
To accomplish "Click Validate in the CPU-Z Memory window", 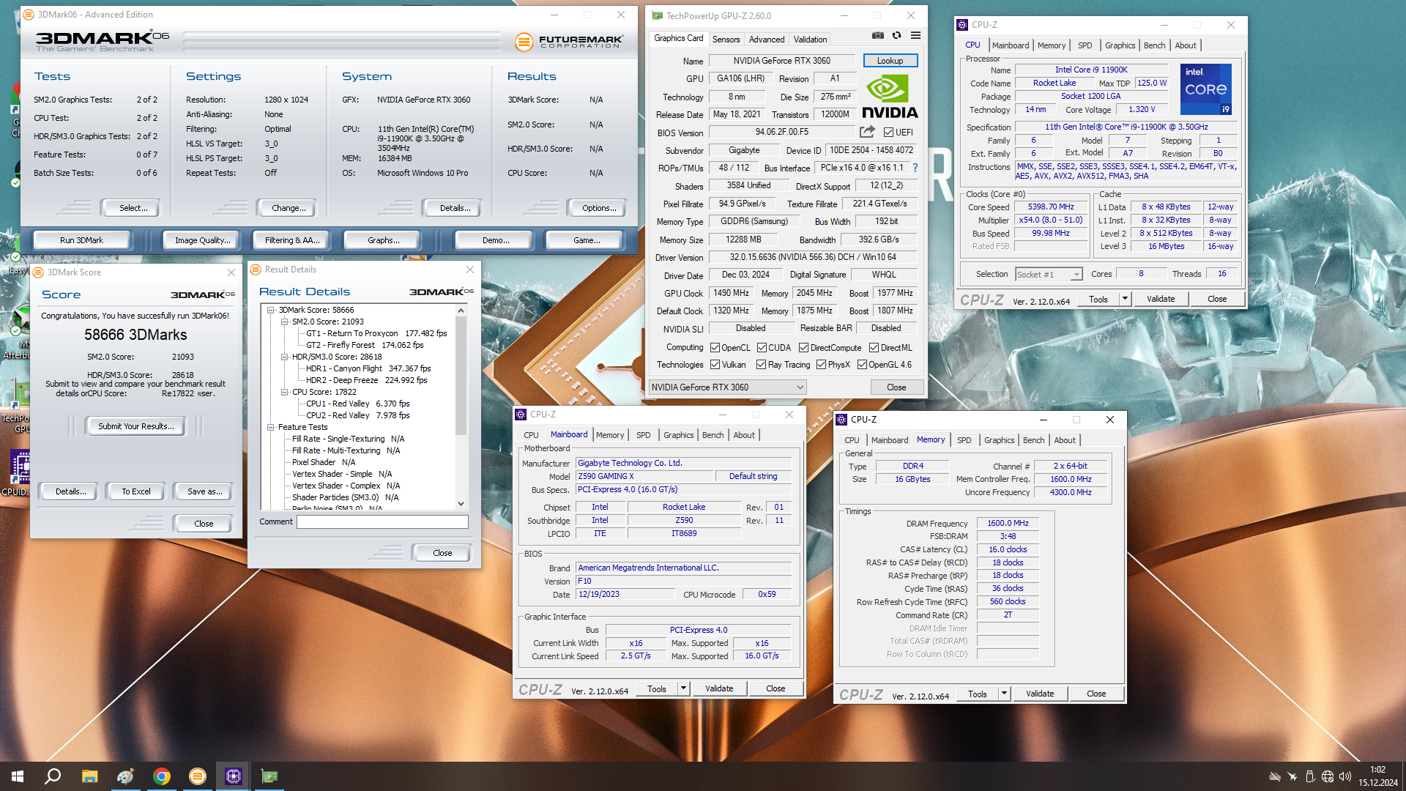I will click(1039, 694).
